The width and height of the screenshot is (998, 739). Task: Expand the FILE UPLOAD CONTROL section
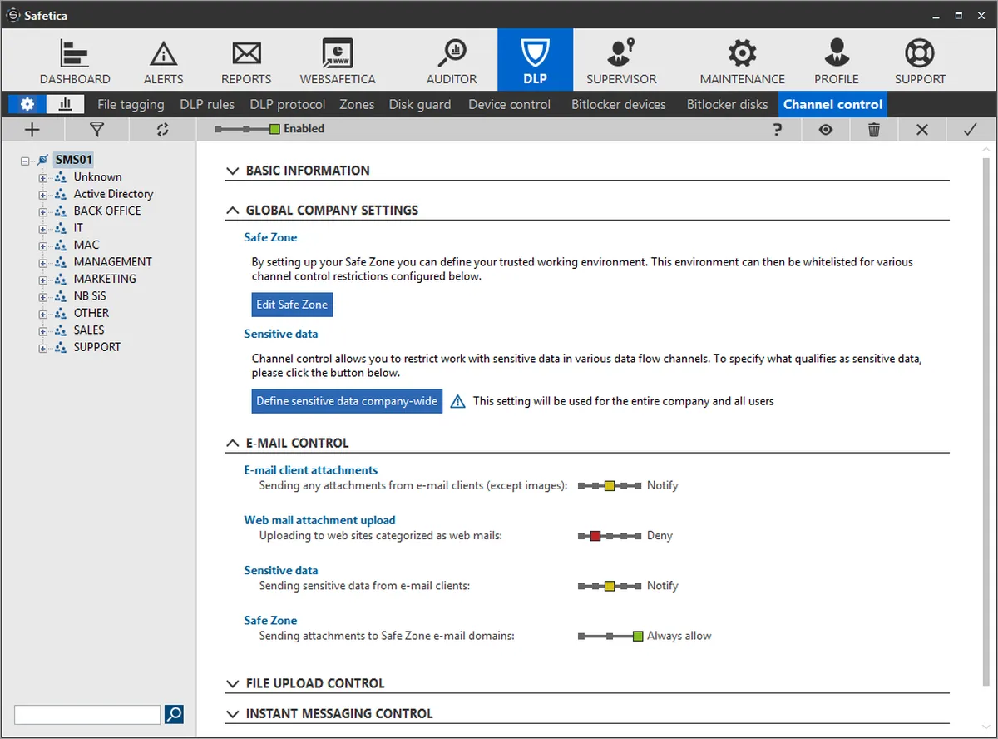pos(232,683)
